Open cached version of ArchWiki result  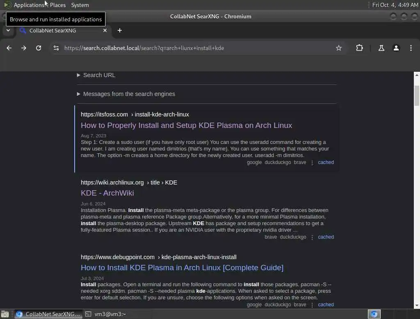coord(326,237)
